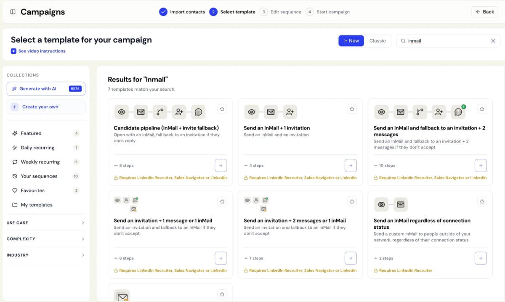Click the add-person icon in Candidate pipeline card

(179, 112)
